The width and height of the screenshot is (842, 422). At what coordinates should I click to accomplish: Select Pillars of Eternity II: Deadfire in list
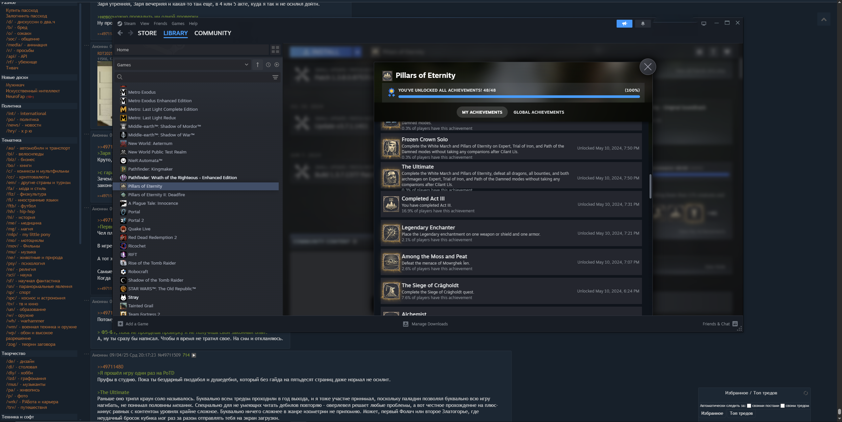(156, 195)
